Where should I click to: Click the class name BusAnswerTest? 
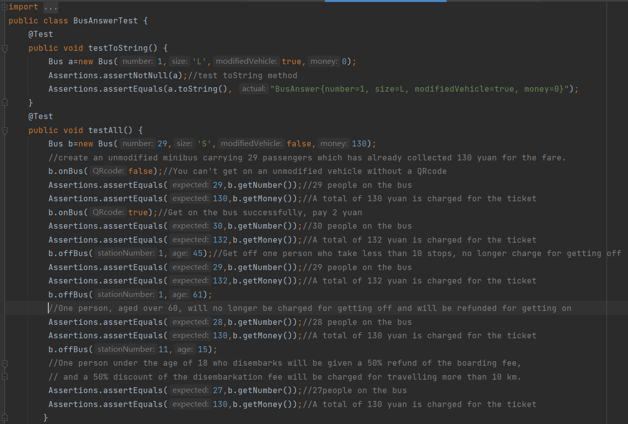106,21
